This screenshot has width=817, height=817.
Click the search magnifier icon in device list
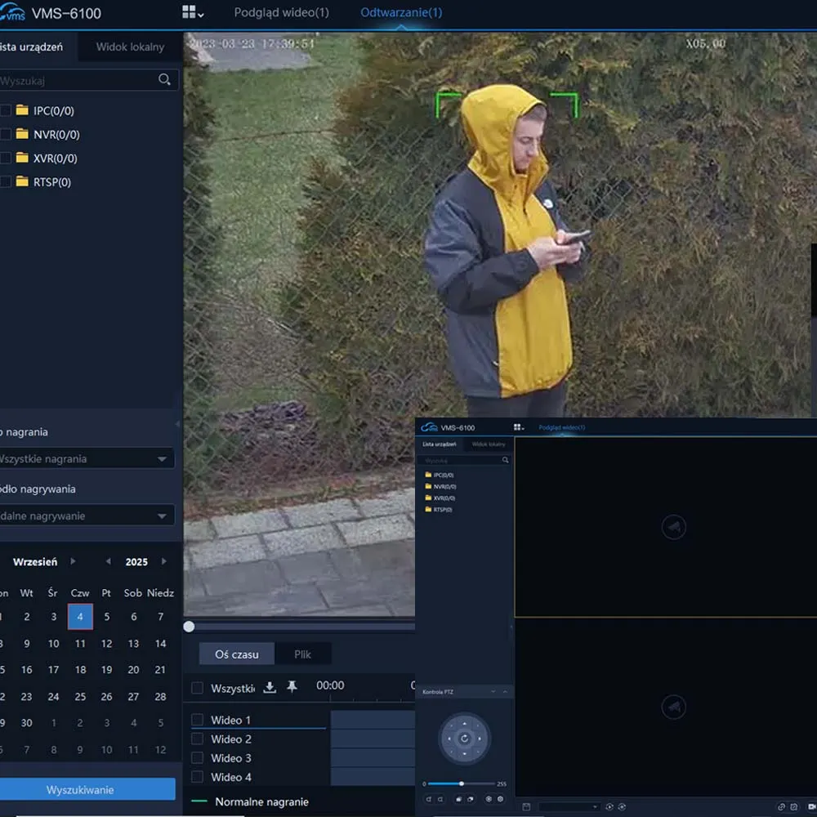point(164,80)
